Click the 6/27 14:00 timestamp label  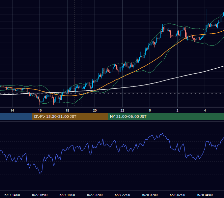tap(12, 195)
